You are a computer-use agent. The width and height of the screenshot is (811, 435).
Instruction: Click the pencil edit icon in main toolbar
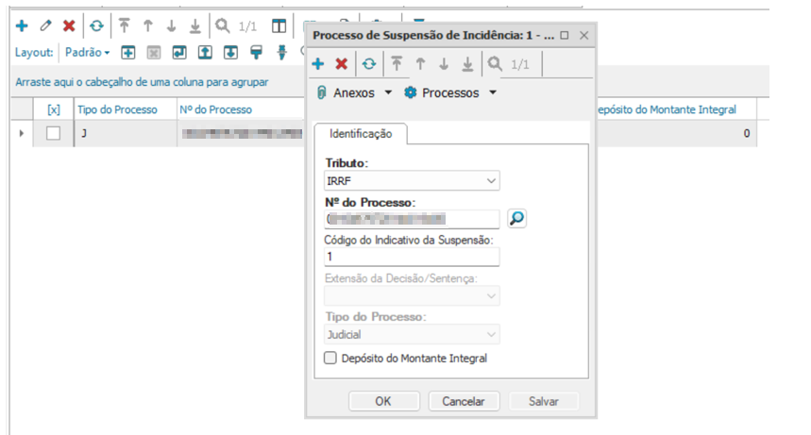point(44,25)
